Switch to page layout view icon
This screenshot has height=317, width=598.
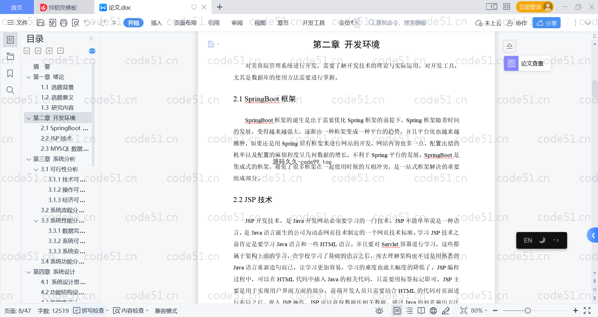[397, 310]
